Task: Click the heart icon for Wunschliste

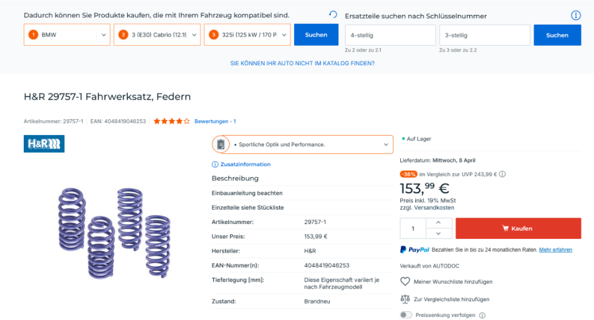Action: click(405, 281)
